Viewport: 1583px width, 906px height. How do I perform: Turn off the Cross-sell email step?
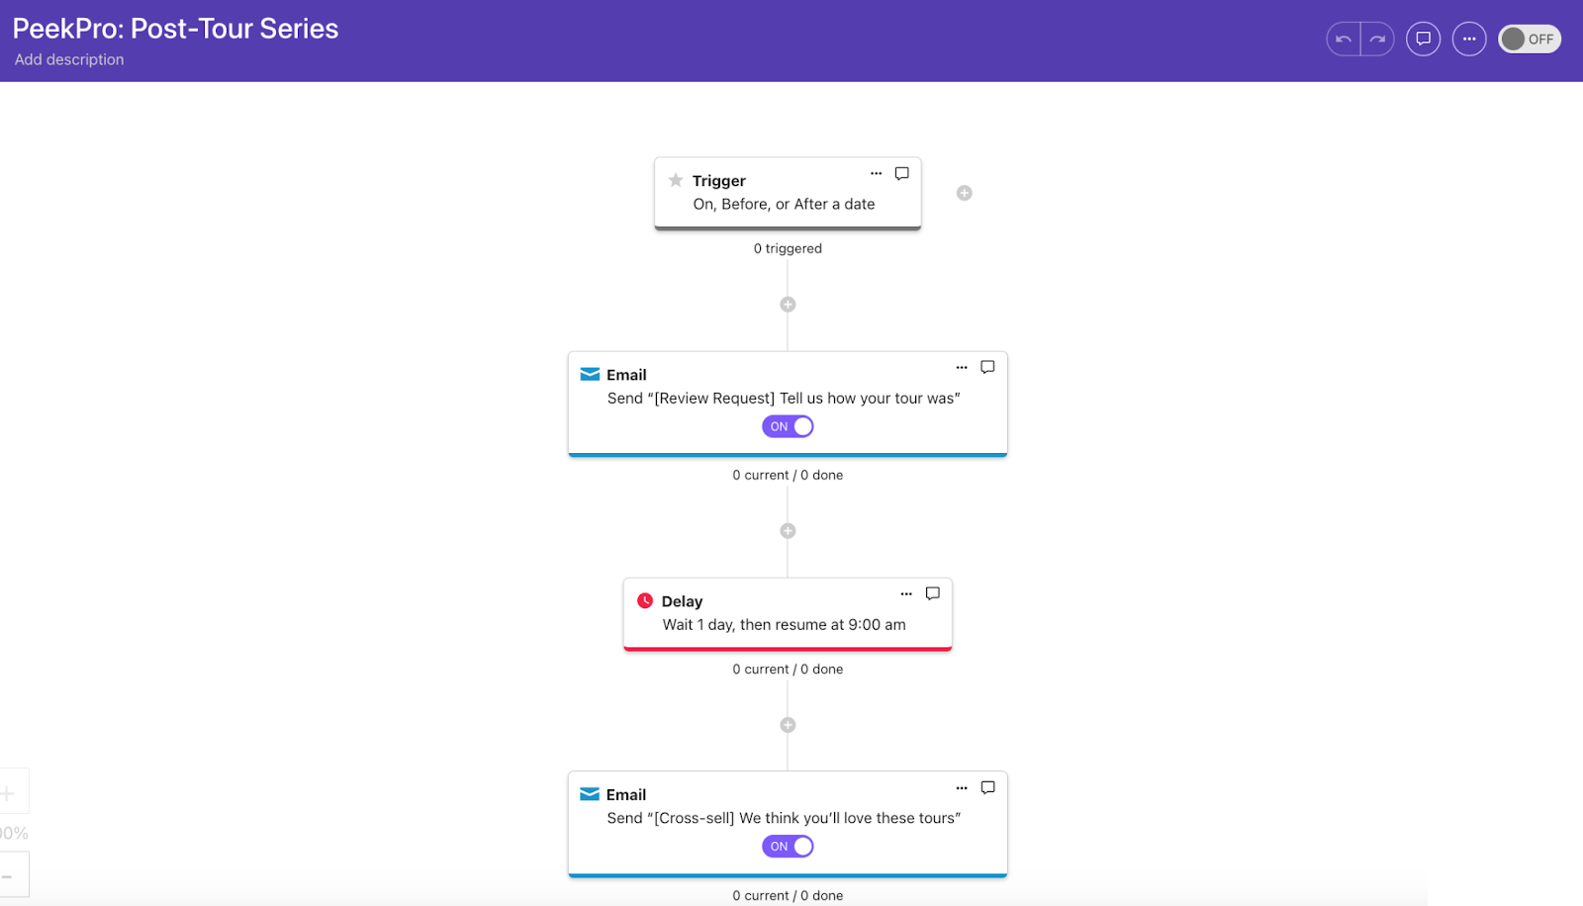point(788,846)
